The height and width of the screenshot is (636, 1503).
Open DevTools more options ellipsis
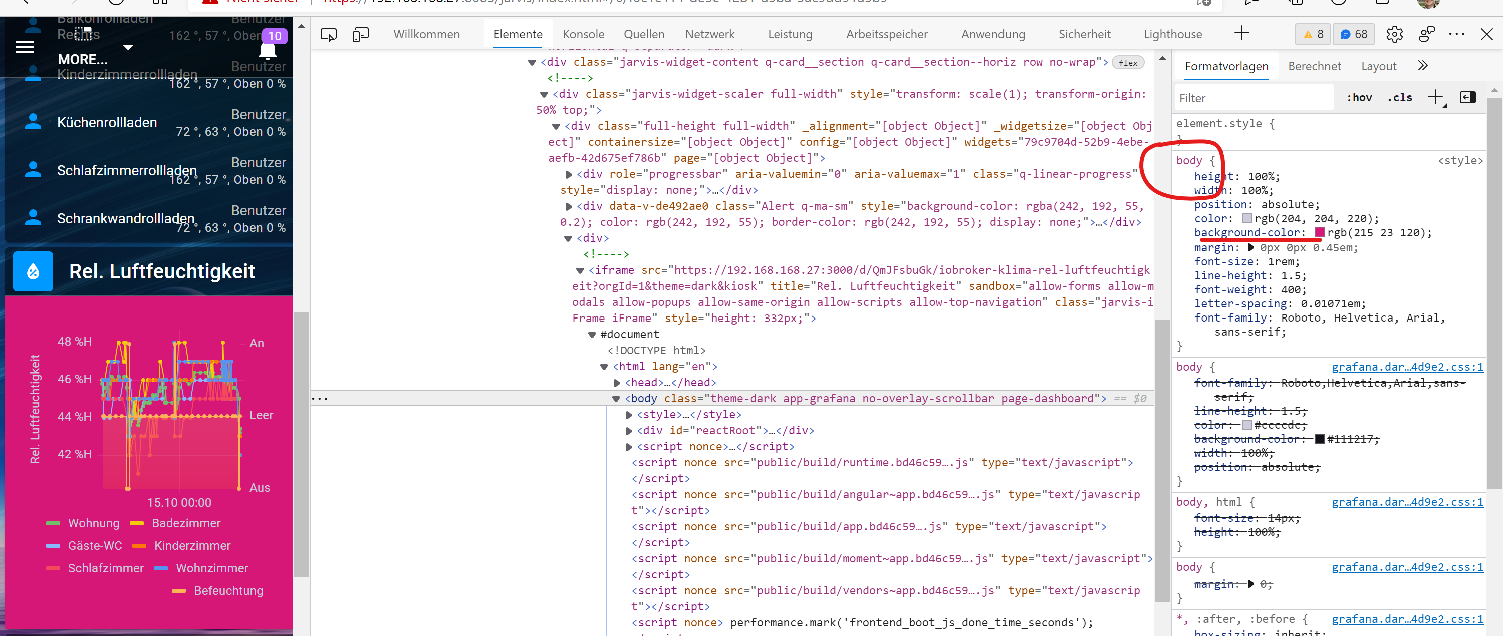[x=1457, y=35]
